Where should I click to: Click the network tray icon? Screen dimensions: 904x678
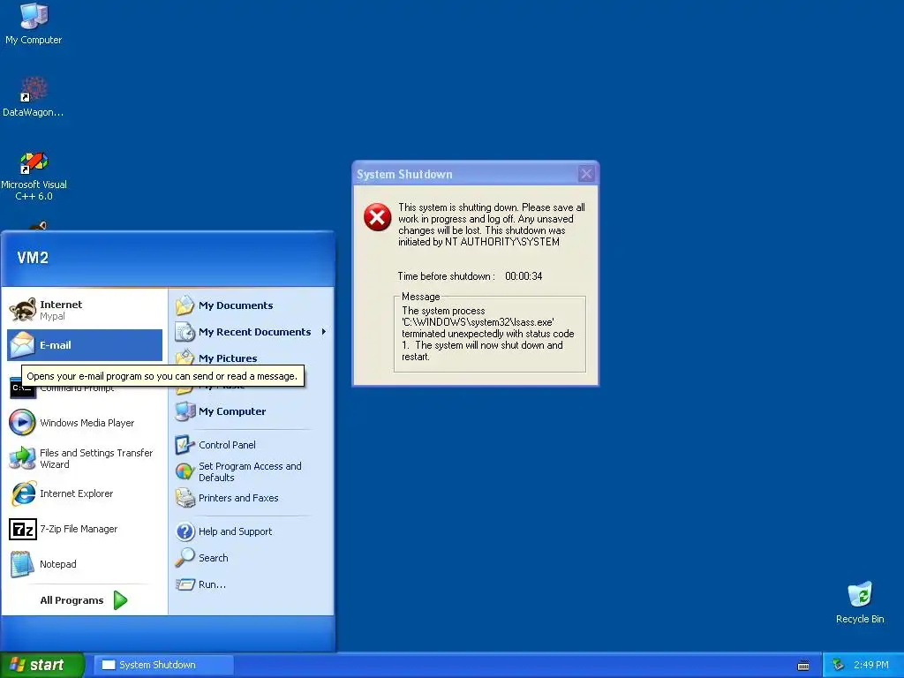click(839, 665)
